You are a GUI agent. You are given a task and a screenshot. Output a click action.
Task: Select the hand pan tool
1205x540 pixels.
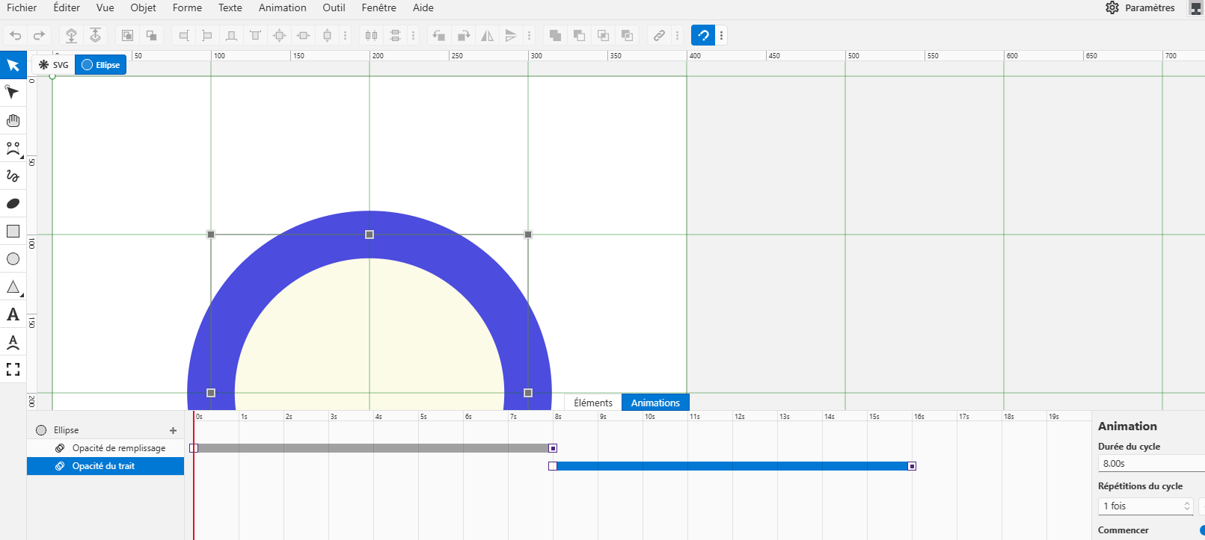coord(13,120)
